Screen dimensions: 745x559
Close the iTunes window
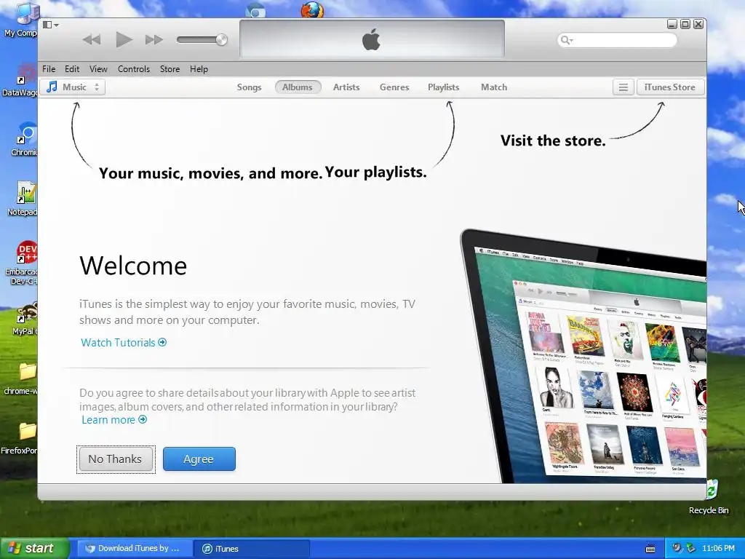coord(698,24)
